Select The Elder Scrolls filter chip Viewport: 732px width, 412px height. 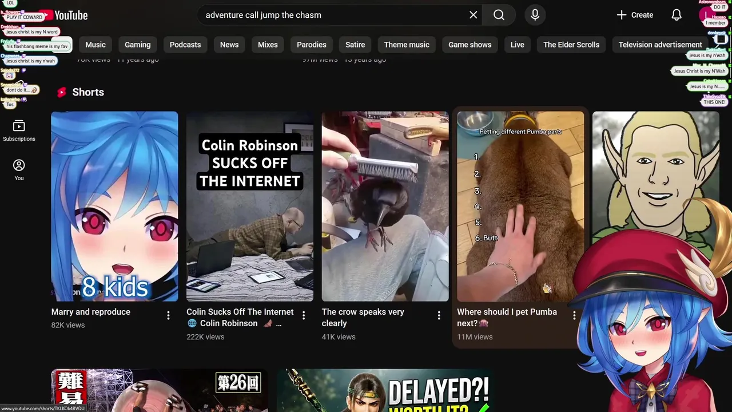click(x=571, y=45)
